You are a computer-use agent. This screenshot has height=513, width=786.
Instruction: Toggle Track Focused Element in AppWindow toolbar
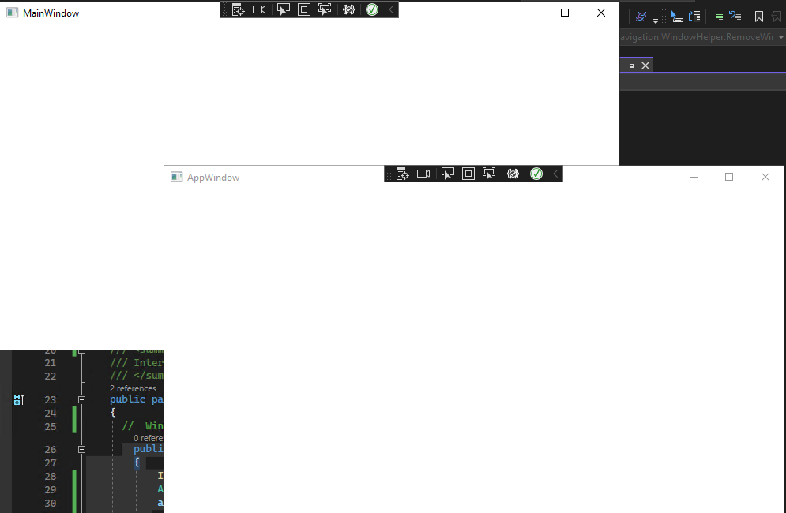(489, 174)
